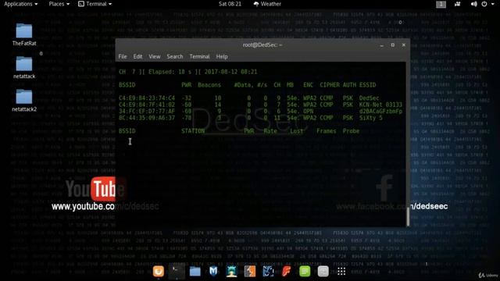Expand the Places menu in top bar
Image resolution: width=500 pixels, height=281 pixels.
tap(59, 4)
